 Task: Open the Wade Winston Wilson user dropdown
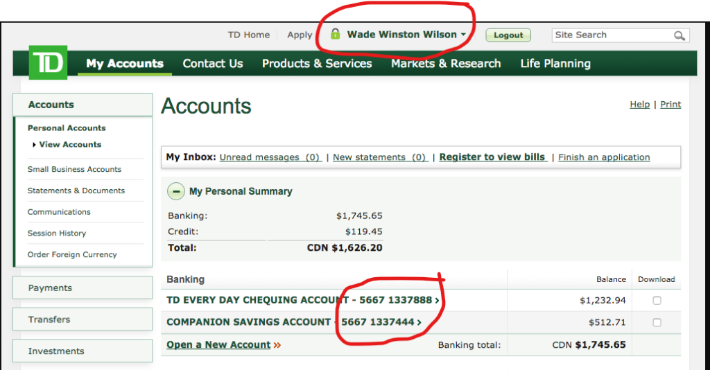coord(406,35)
